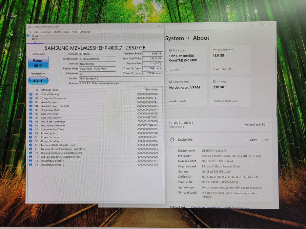Image resolution: width=306 pixels, height=229 pixels.
Task: Click status icon for Available Spare Threshold row
Action: click(31, 106)
